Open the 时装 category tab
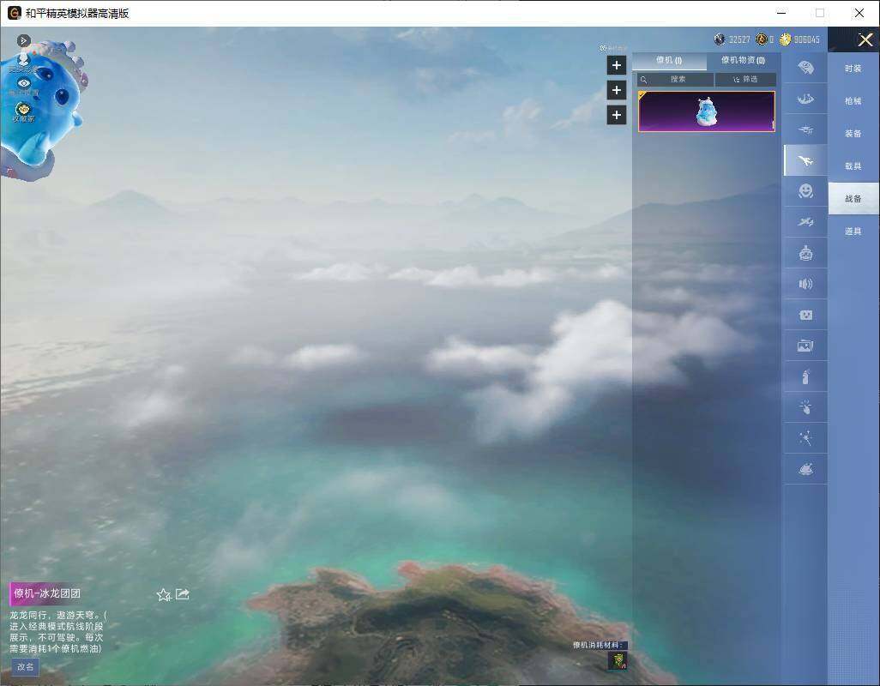 [x=853, y=69]
